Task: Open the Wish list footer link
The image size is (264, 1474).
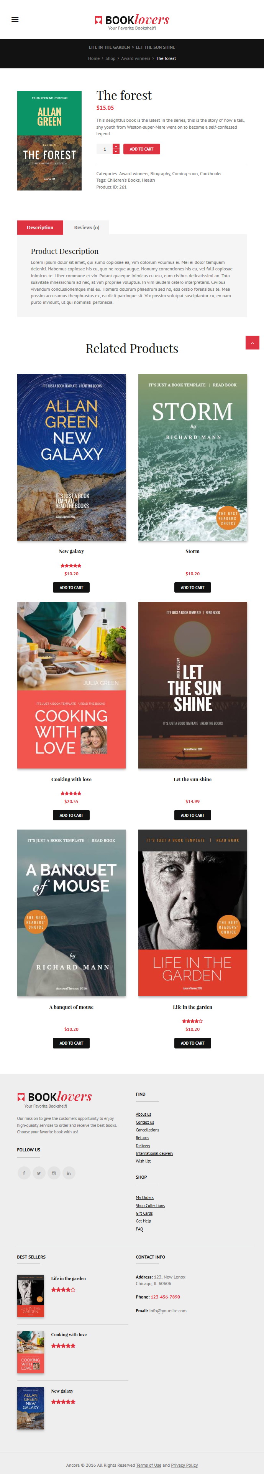Action: pos(143,1161)
